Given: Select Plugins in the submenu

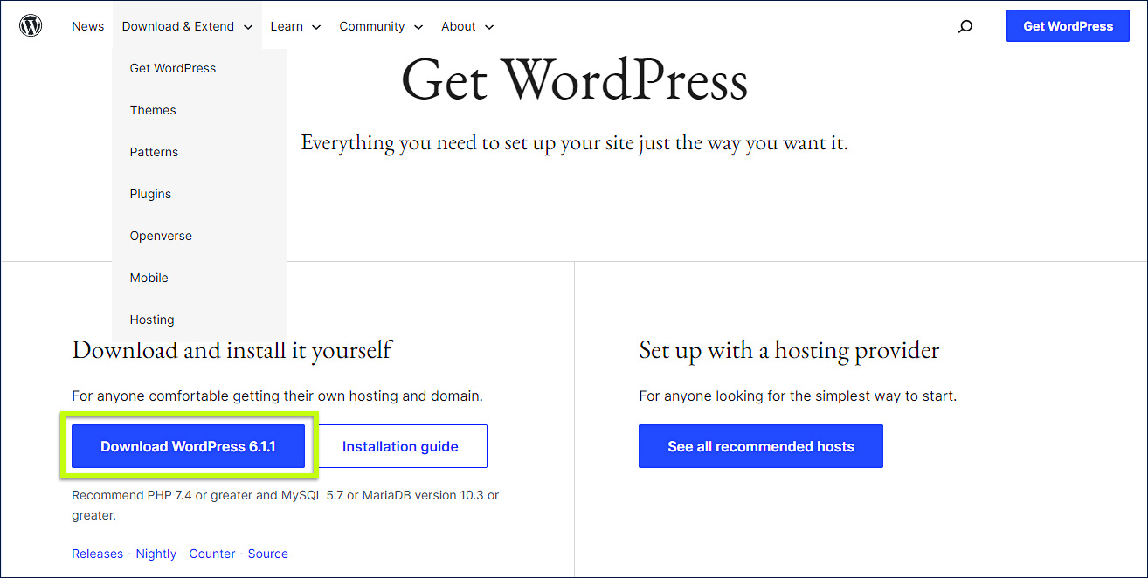Looking at the screenshot, I should tap(150, 194).
